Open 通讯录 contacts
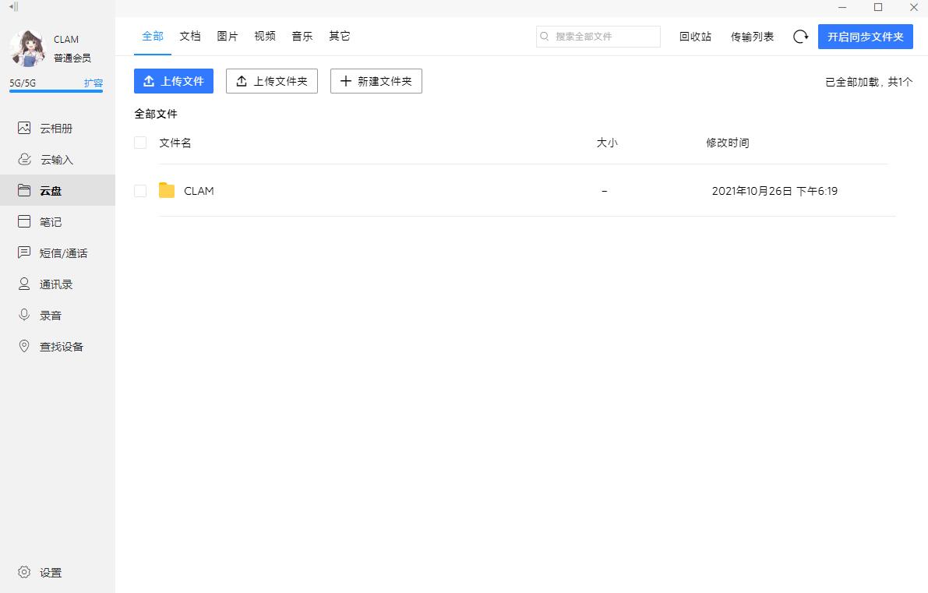Viewport: 928px width, 593px height. coord(58,284)
